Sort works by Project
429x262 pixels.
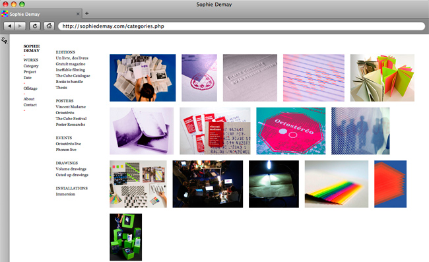[30, 72]
